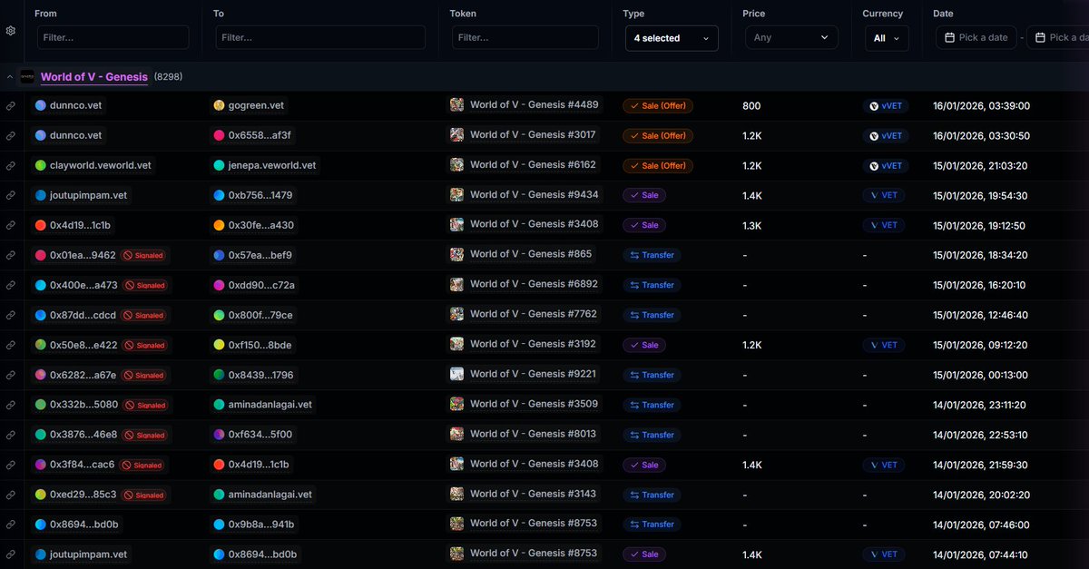Open the table settings gear icon
1089x569 pixels.
pyautogui.click(x=10, y=30)
